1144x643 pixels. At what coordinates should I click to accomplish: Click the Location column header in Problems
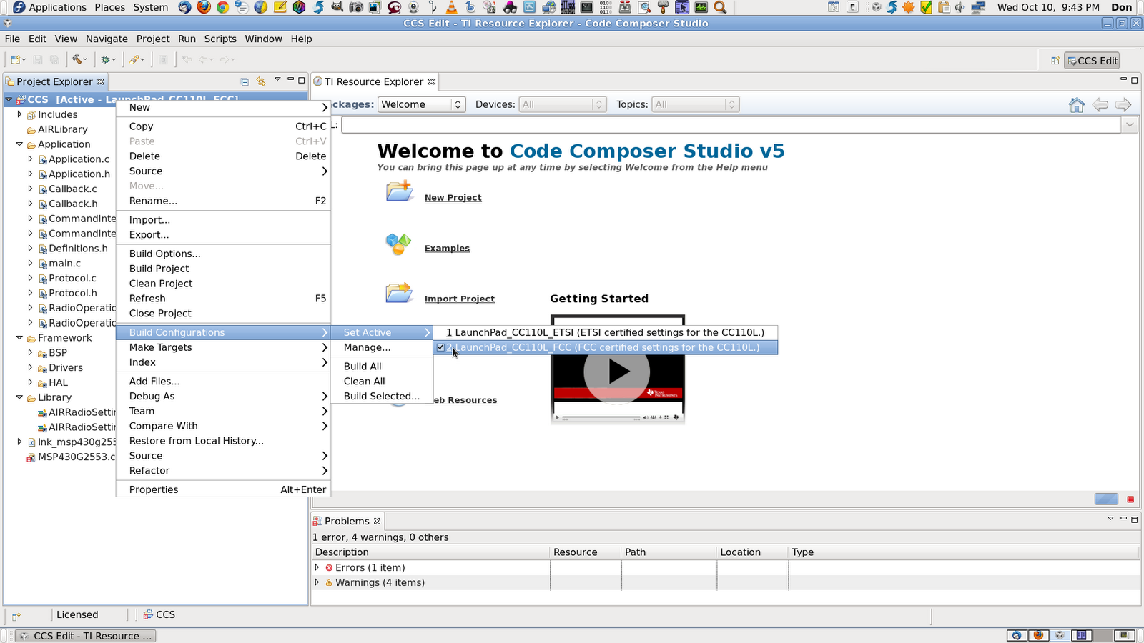[752, 552]
